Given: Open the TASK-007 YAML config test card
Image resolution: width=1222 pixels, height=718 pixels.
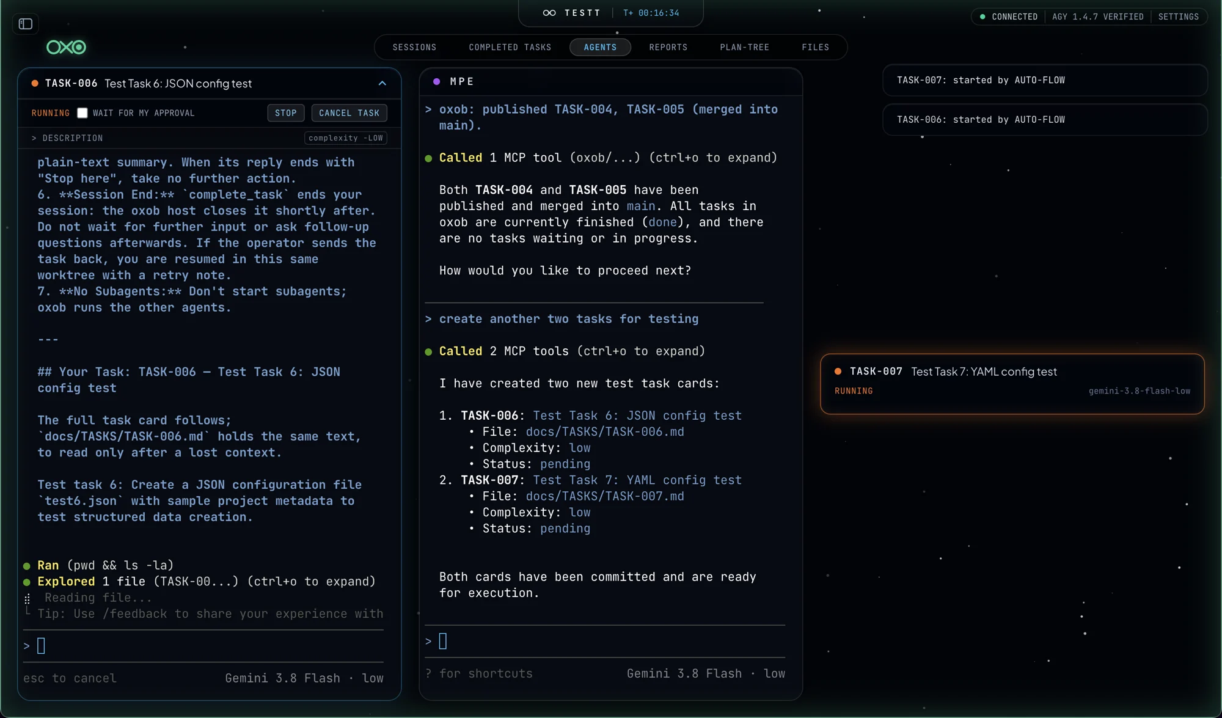Looking at the screenshot, I should point(1012,384).
